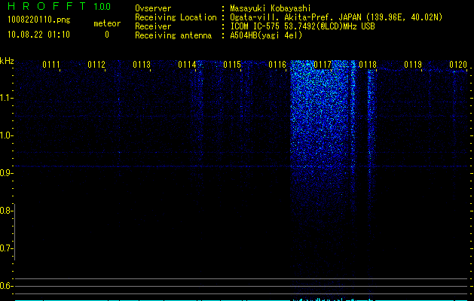Viewport: 474px width, 301px height.
Task: Click the 0116 time marker
Action: [x=277, y=65]
